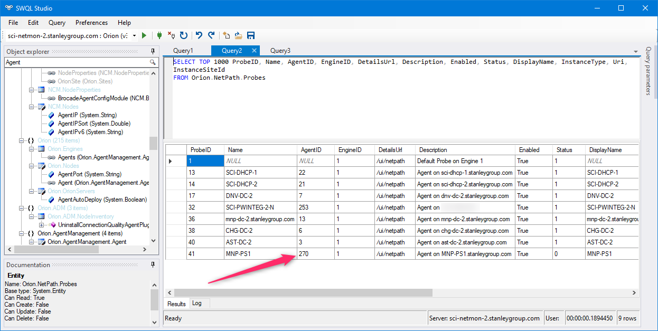This screenshot has height=331, width=658.
Task: Run the query with the green play button
Action: coord(144,35)
